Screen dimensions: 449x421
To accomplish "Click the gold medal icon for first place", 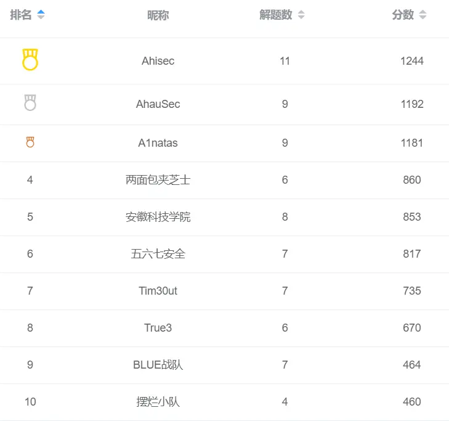I will click(x=30, y=60).
